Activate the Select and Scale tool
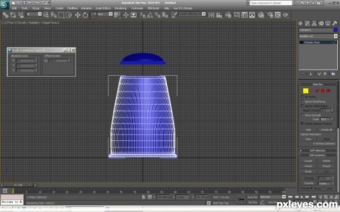 click(93, 15)
